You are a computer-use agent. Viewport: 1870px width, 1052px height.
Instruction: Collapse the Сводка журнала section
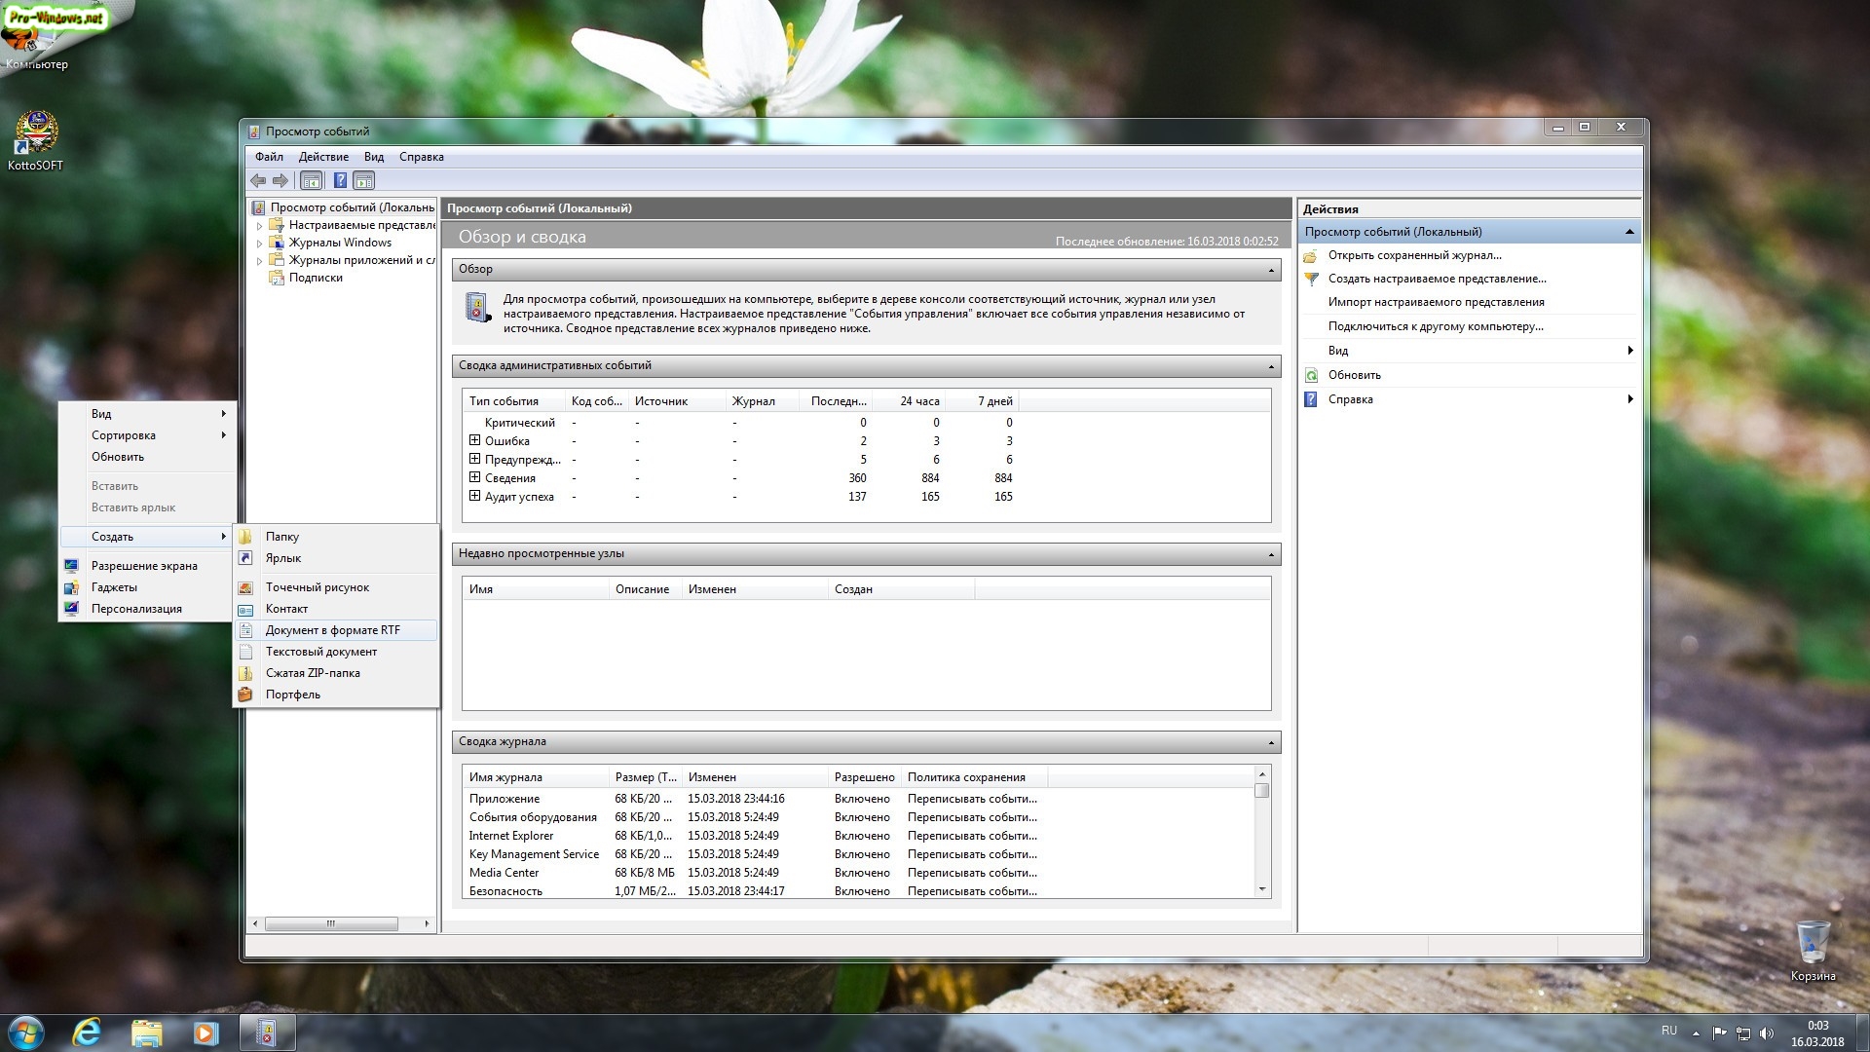(x=1270, y=742)
